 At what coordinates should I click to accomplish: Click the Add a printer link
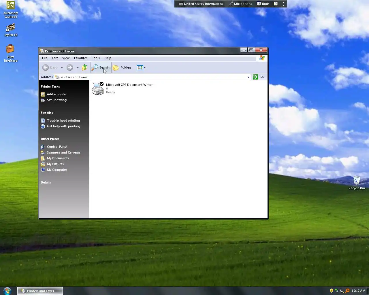(x=57, y=94)
